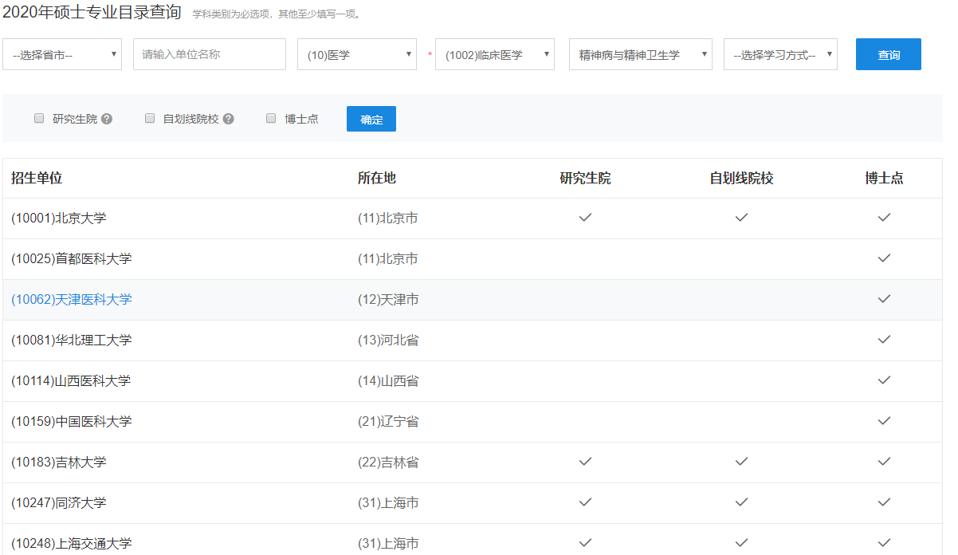Focus the 请输入单位名称 input field

[210, 54]
